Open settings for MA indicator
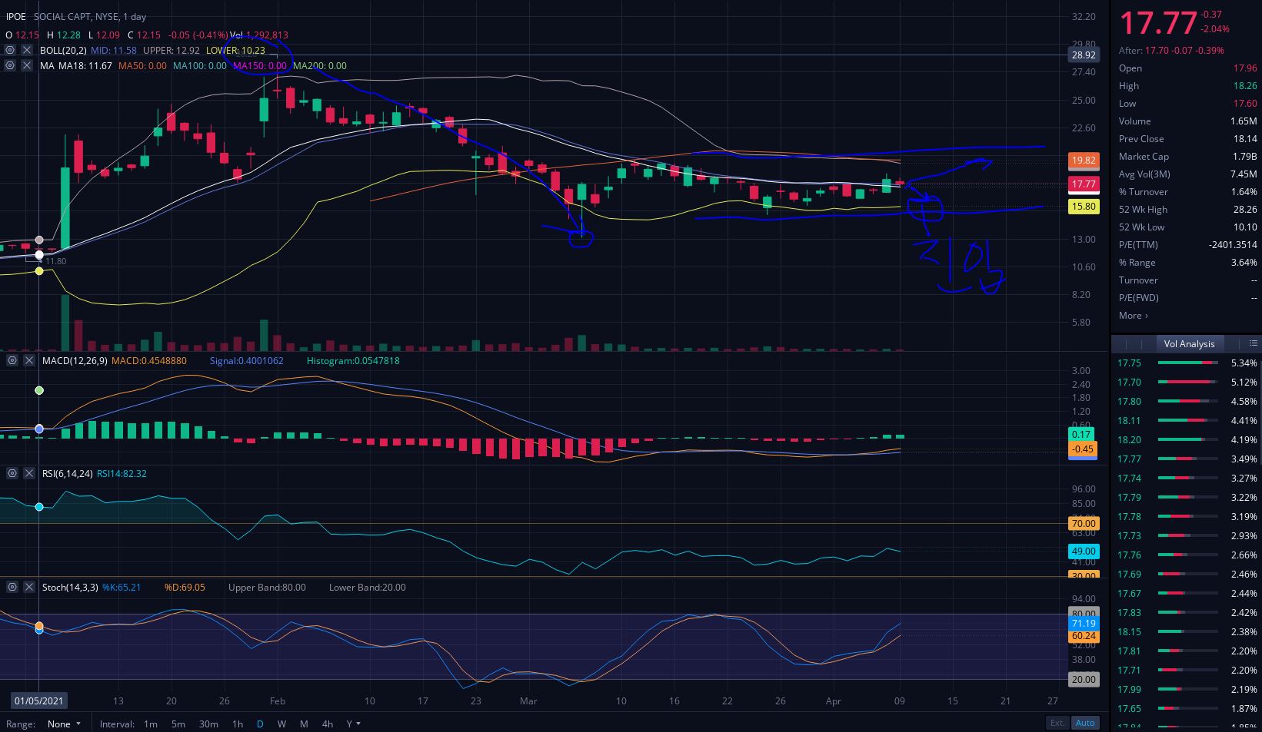 pyautogui.click(x=10, y=65)
